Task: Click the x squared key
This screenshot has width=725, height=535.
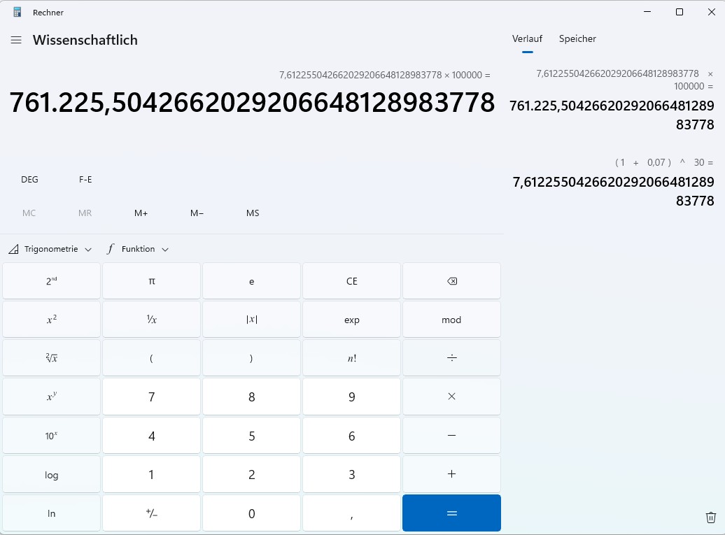Action: click(51, 320)
